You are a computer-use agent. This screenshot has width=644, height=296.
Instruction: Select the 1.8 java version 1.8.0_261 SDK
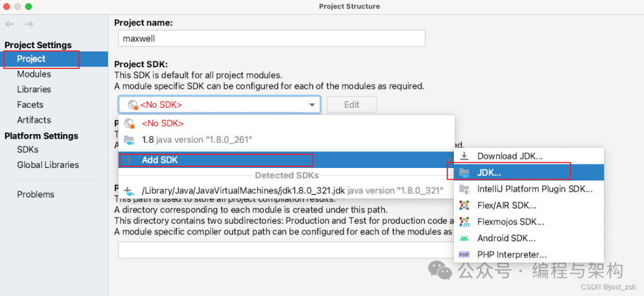(x=286, y=140)
